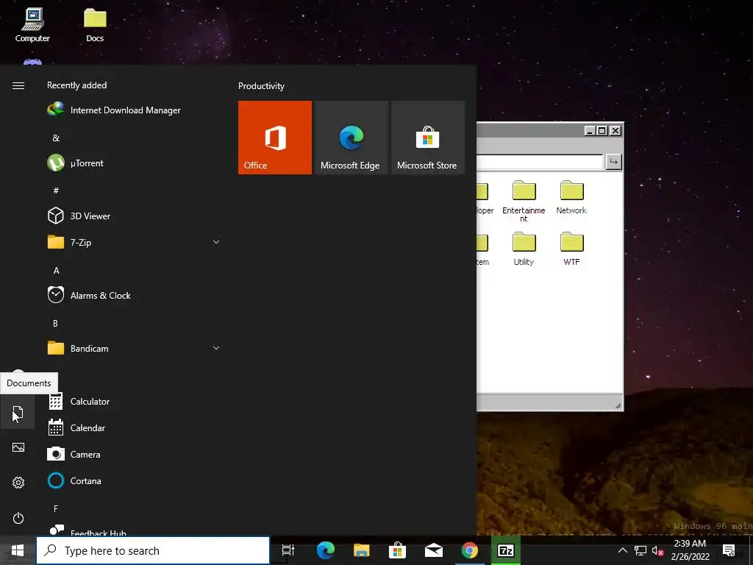Expand the Bandicam folder chevron
Viewport: 753px width, 565px height.
(x=216, y=348)
